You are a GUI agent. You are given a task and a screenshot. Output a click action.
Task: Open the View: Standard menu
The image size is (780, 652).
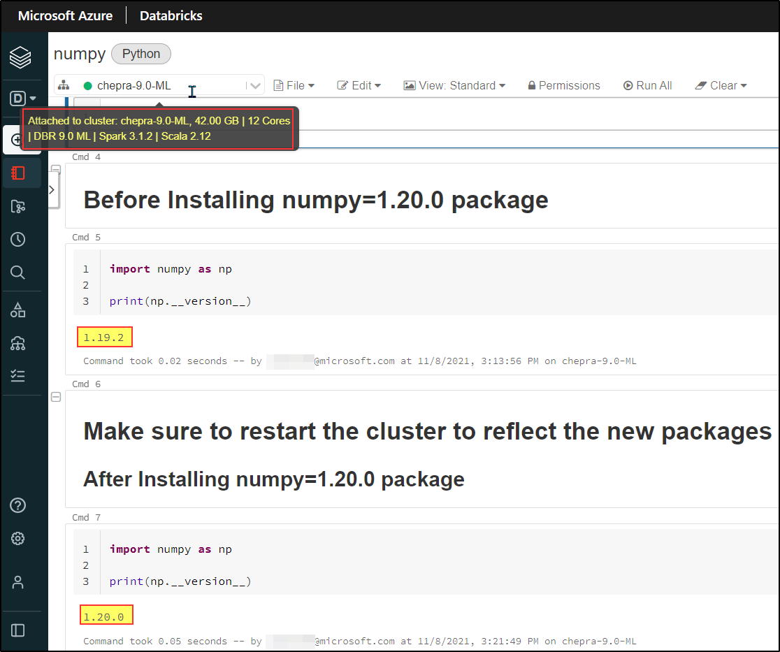(x=454, y=85)
